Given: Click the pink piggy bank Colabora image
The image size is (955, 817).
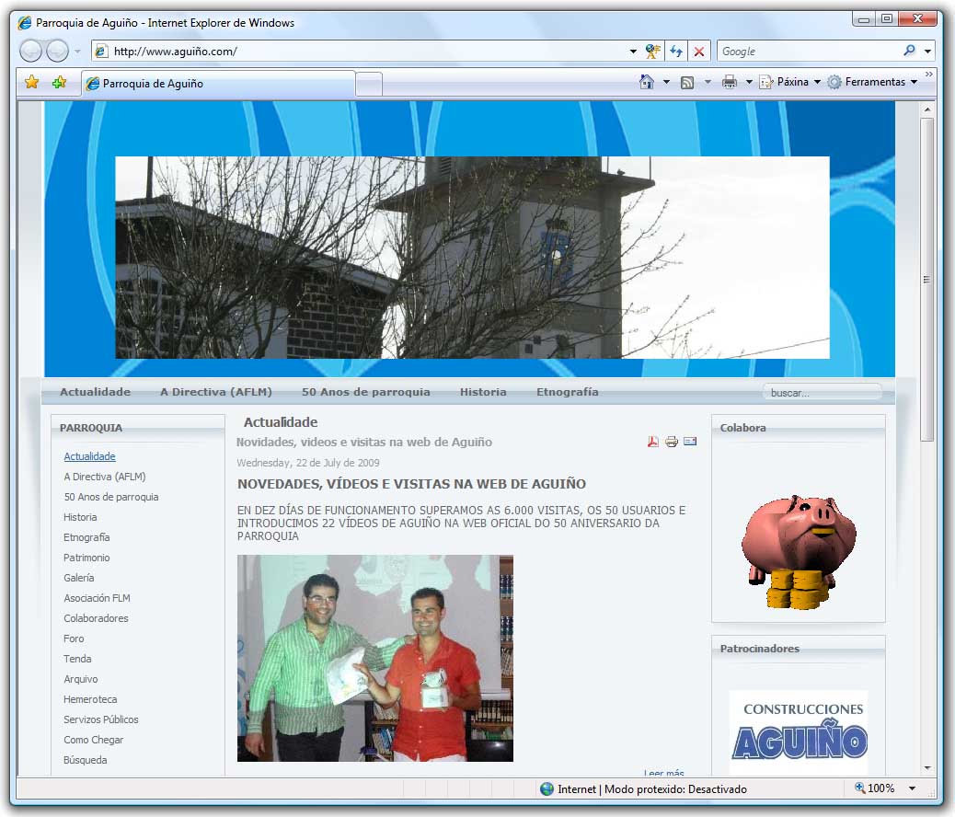Looking at the screenshot, I should pyautogui.click(x=798, y=551).
